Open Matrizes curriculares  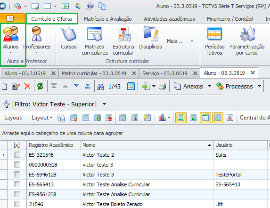coord(95,41)
